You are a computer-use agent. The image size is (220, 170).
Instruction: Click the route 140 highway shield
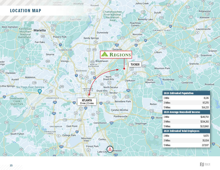pos(137,41)
